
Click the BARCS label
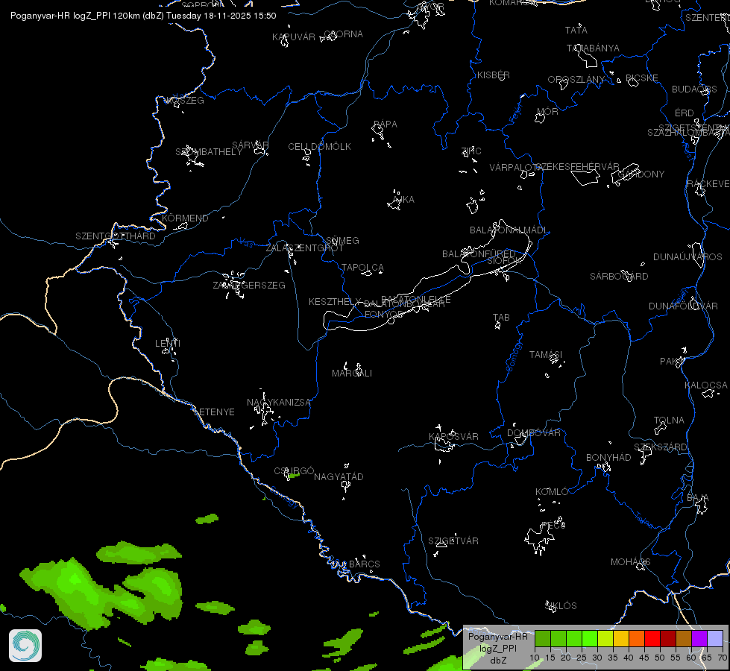tap(365, 564)
